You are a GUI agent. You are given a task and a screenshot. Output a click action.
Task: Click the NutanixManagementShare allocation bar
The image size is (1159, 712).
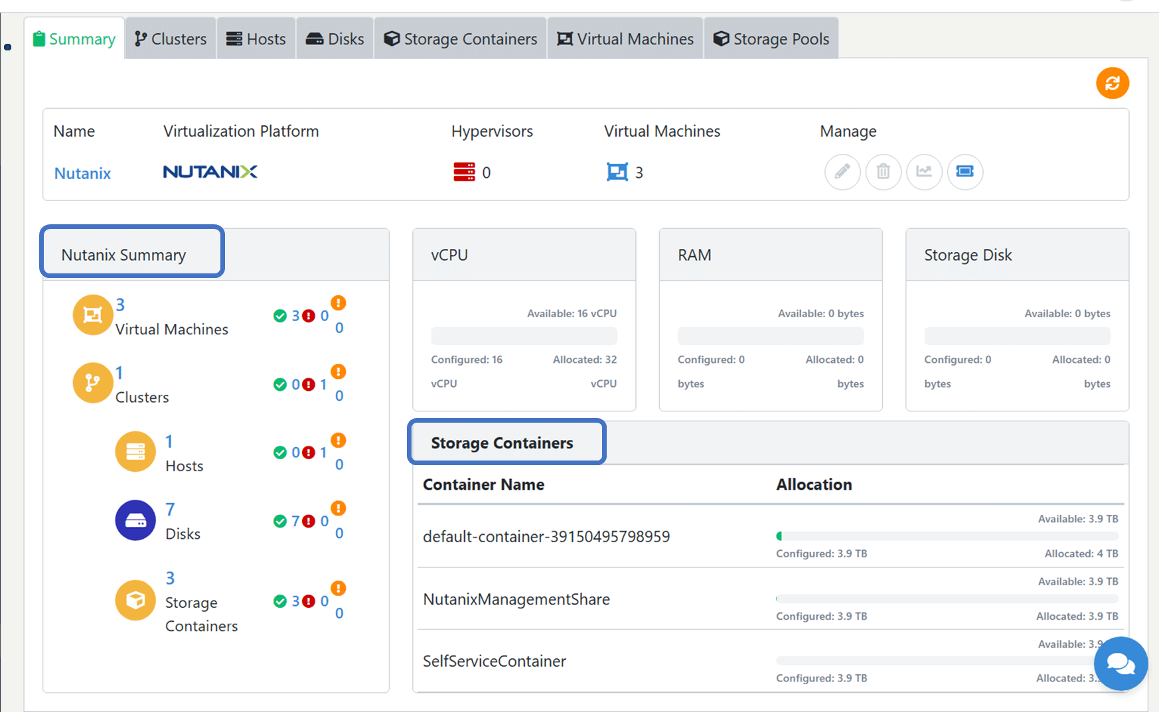point(947,599)
